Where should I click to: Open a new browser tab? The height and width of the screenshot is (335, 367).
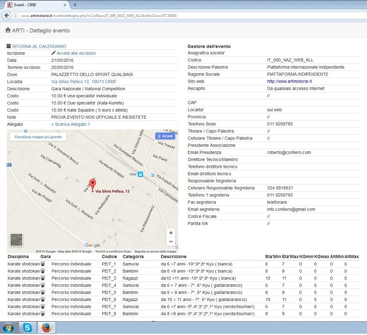(75, 5)
